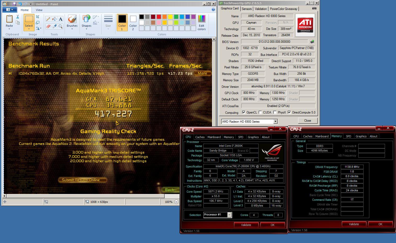
Task: Open the Paste dropdown arrow in Paint
Action: pyautogui.click(x=9, y=29)
